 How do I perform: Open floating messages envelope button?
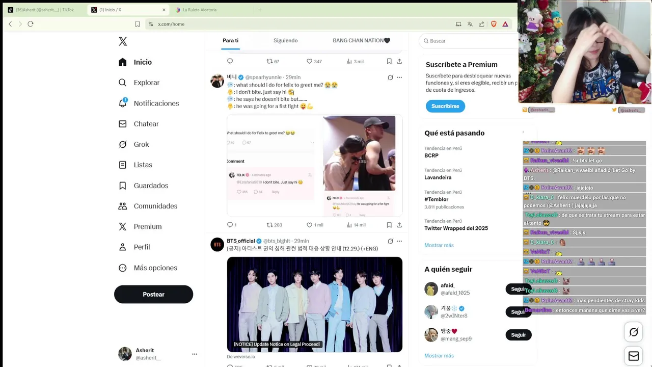click(634, 356)
